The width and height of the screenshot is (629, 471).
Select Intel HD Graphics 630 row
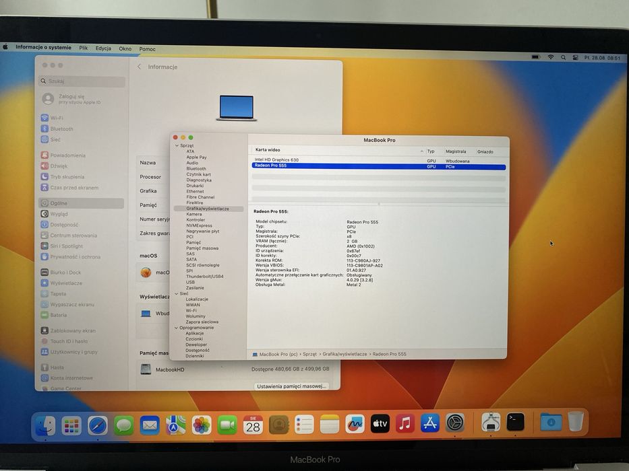tap(379, 160)
